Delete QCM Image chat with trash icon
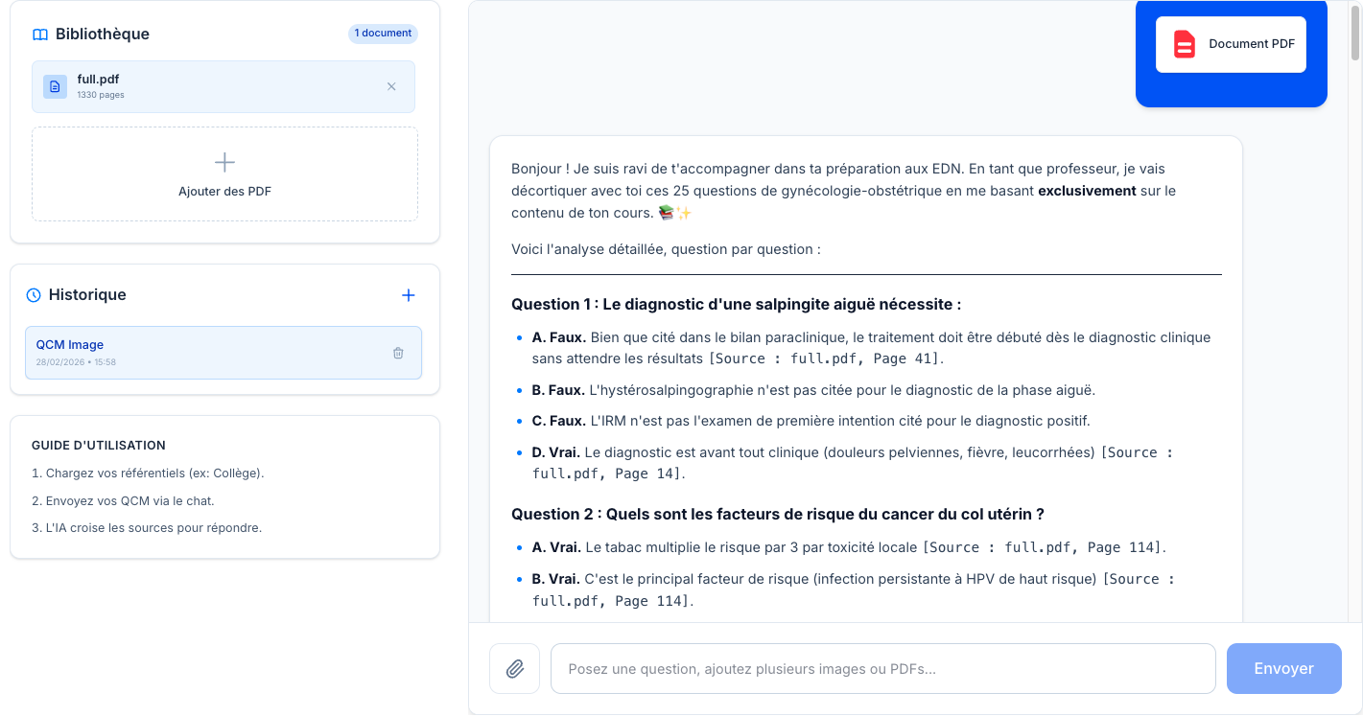The height and width of the screenshot is (716, 1363). pos(398,353)
